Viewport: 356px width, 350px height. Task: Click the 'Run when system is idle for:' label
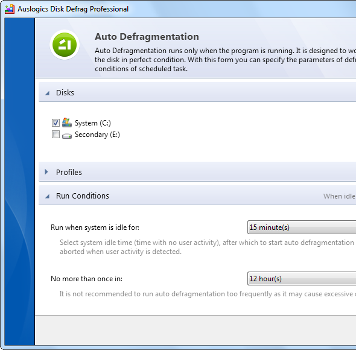coord(95,227)
